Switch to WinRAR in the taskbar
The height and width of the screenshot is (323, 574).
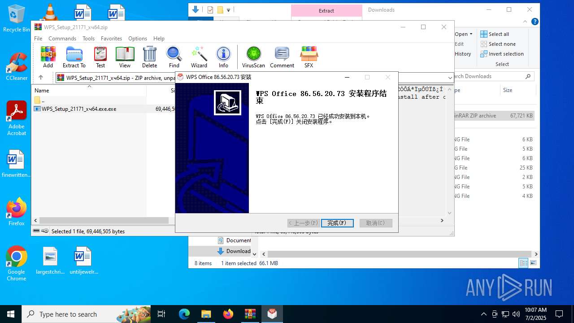pos(250,314)
